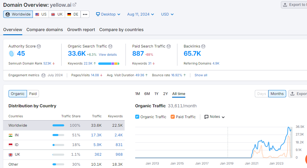Click Engagement metrics globe icon
The height and width of the screenshot is (168, 307).
click(43, 75)
